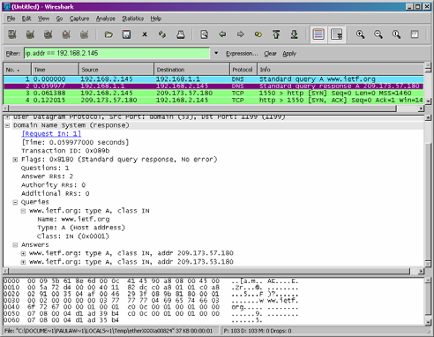This screenshot has height=337, width=434.
Task: Click the Expression... button
Action: [x=242, y=54]
